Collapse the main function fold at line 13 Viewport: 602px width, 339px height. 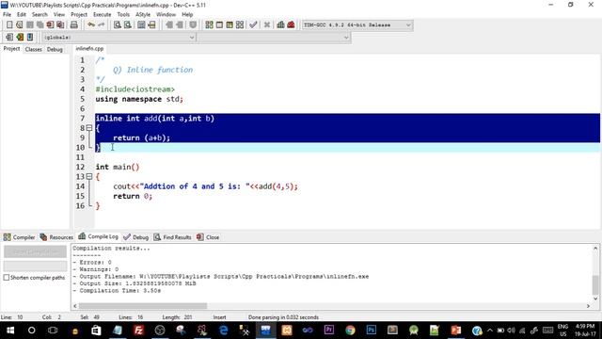(x=89, y=176)
